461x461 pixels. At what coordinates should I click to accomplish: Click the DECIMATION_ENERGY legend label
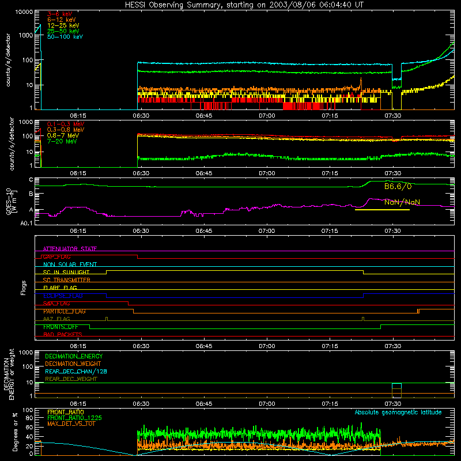(74, 356)
